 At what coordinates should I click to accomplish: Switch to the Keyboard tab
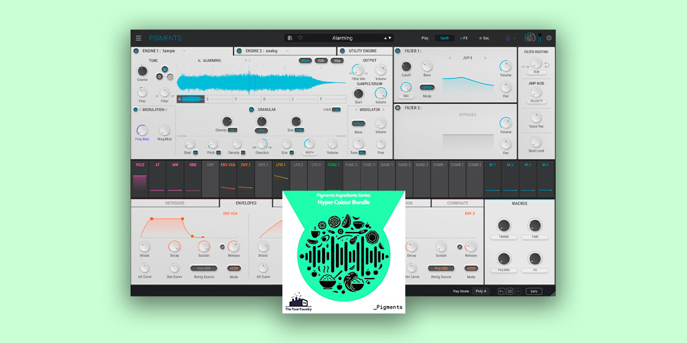coord(174,203)
